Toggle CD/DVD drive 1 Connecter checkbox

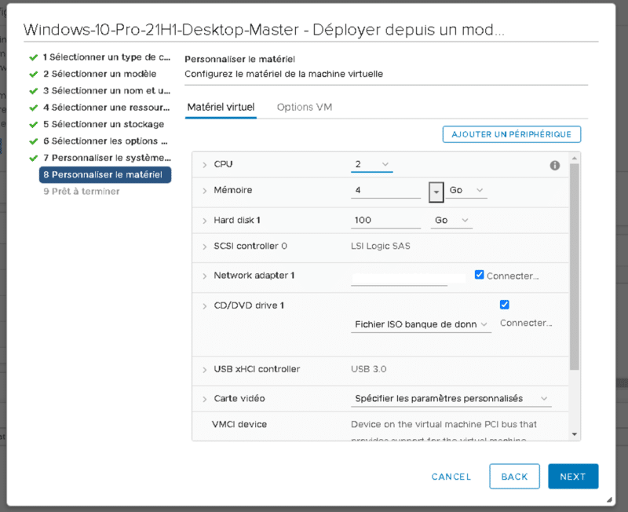click(x=505, y=305)
